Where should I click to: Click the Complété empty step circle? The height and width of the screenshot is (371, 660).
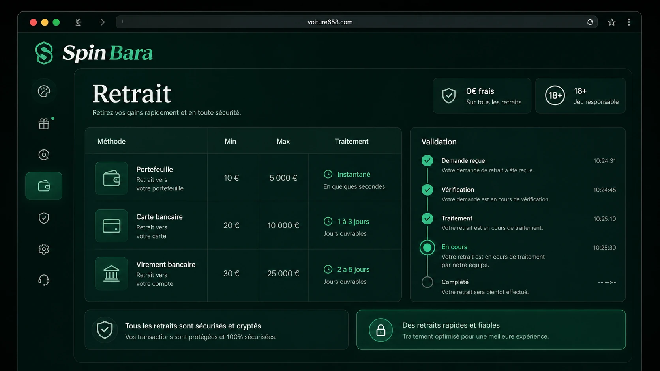[x=427, y=282]
